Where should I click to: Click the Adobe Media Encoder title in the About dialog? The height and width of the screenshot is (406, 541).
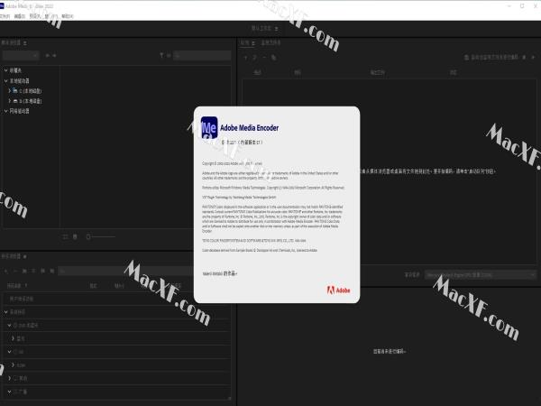tap(250, 128)
